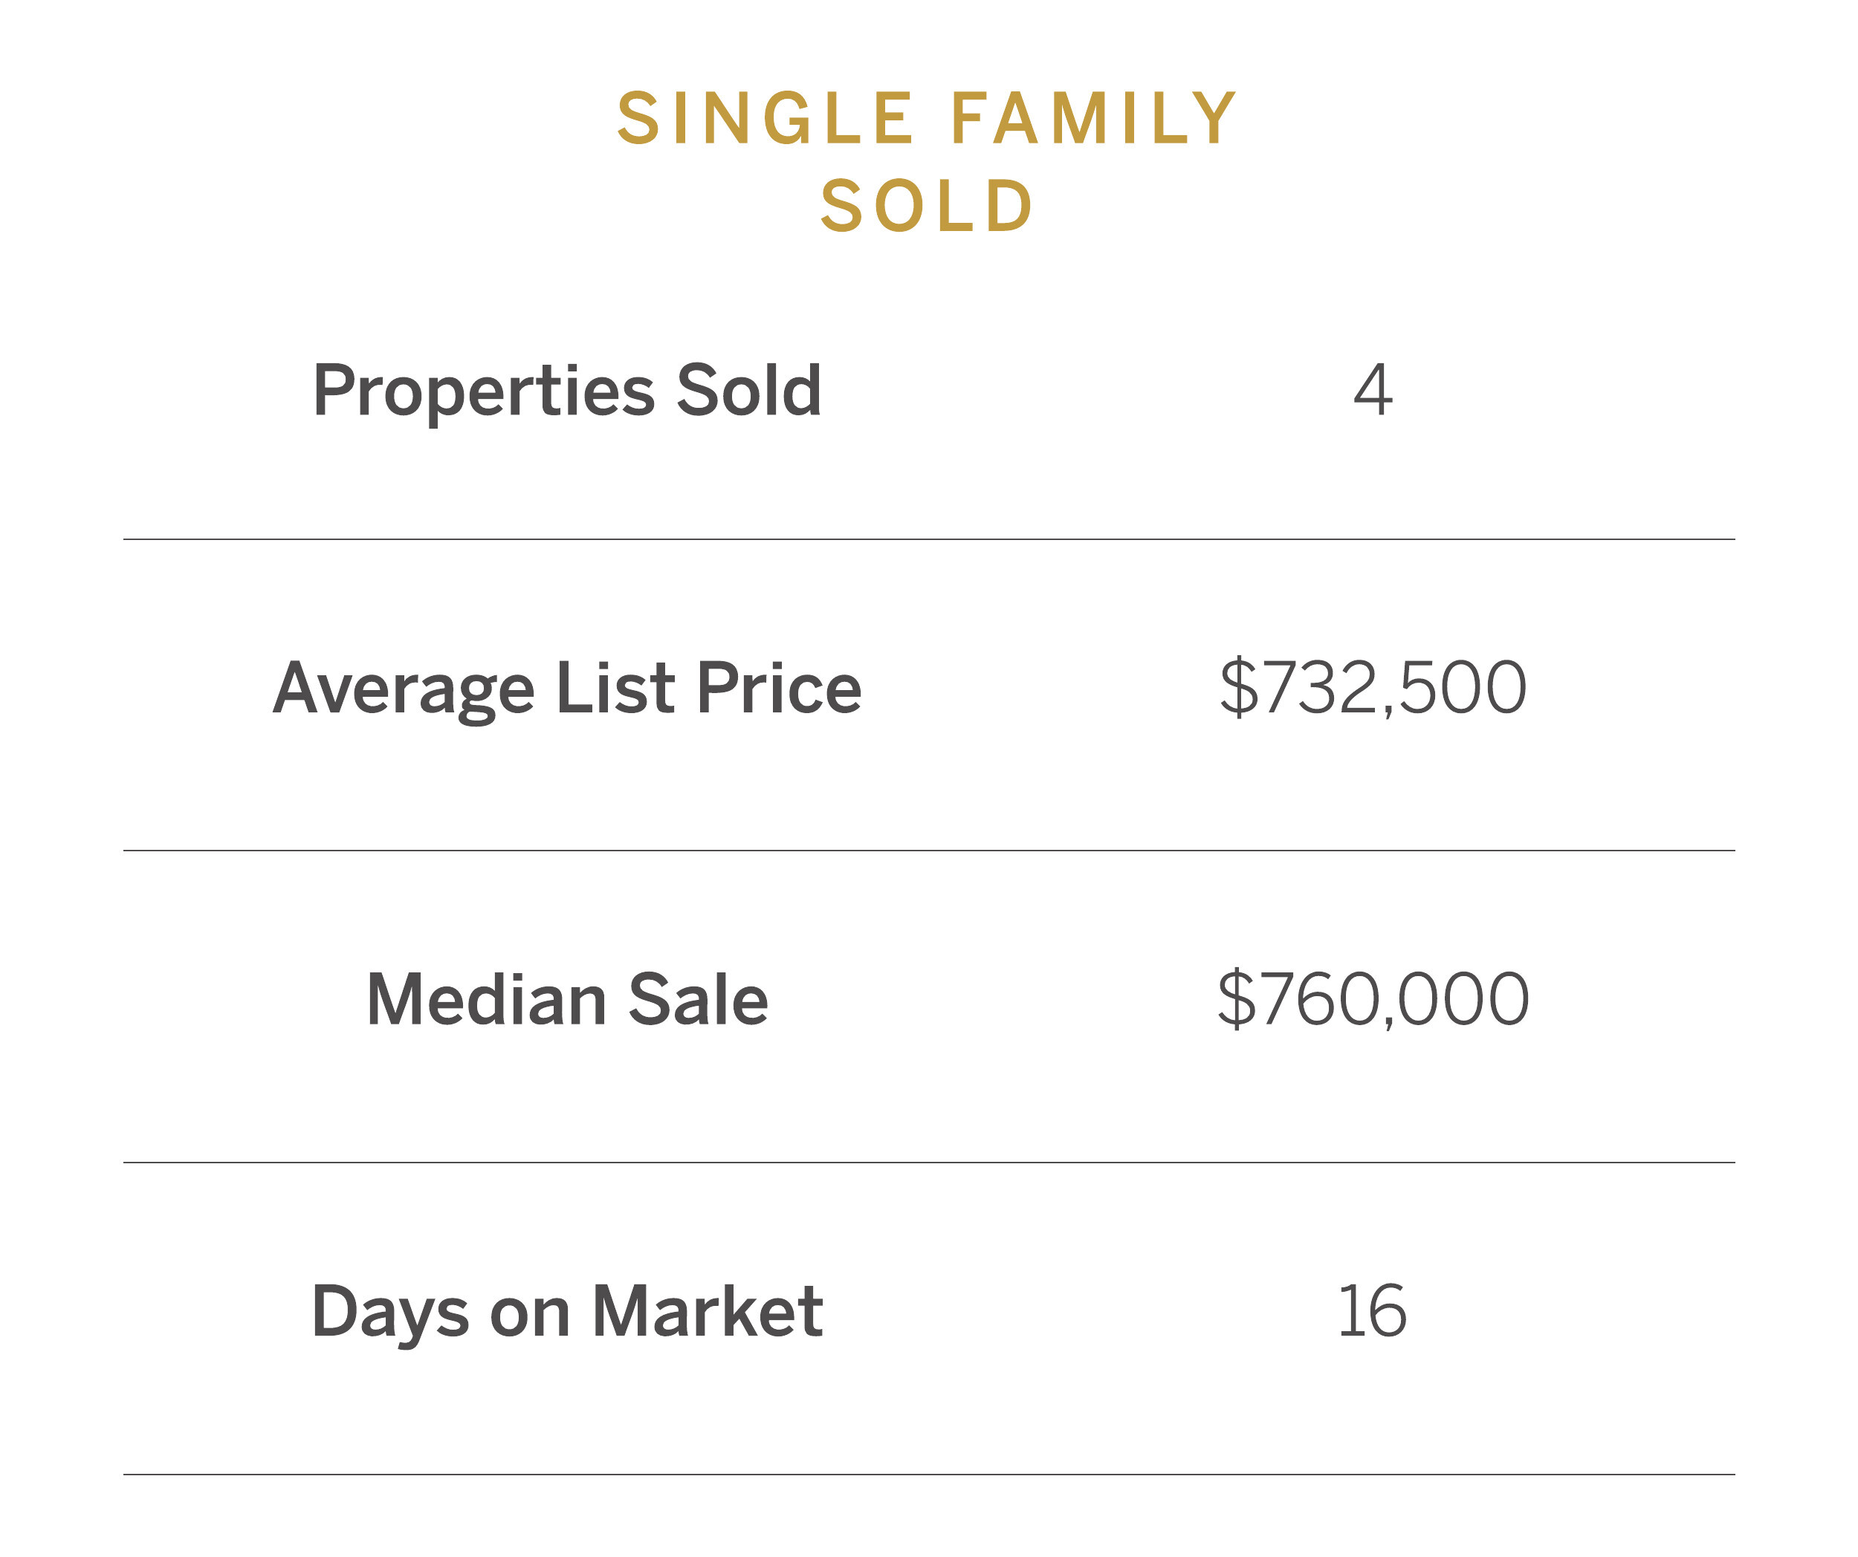Click the divider line below Properties Sold
This screenshot has width=1858, height=1557.
click(929, 539)
